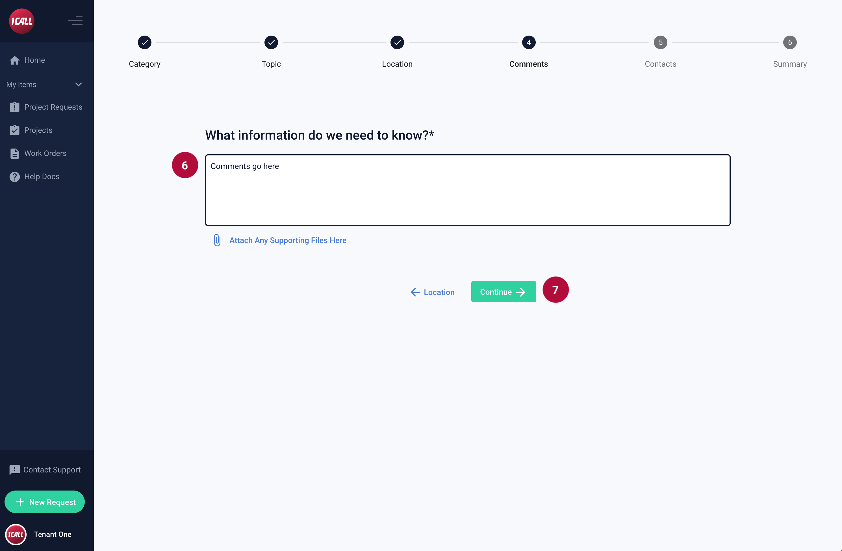842x551 pixels.
Task: Start a New Request
Action: (45, 502)
